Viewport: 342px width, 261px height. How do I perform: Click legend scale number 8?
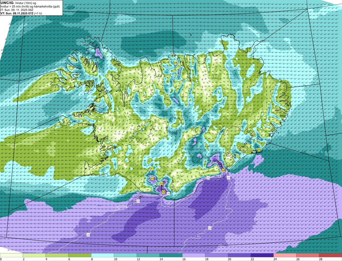click(92, 259)
